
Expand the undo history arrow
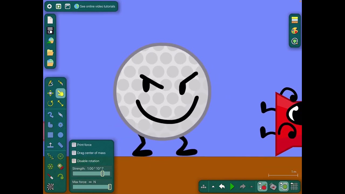(x=213, y=186)
